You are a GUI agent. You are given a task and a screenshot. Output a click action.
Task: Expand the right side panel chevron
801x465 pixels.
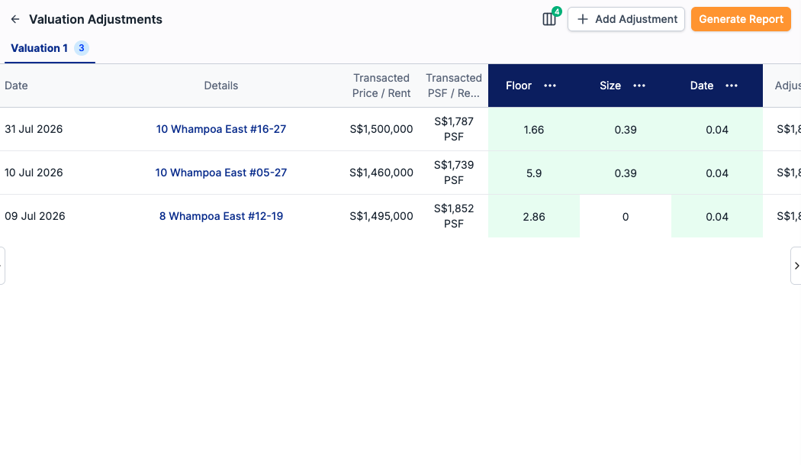click(796, 266)
